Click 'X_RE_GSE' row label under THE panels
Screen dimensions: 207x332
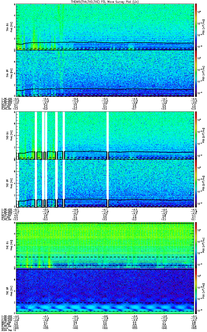7,316
